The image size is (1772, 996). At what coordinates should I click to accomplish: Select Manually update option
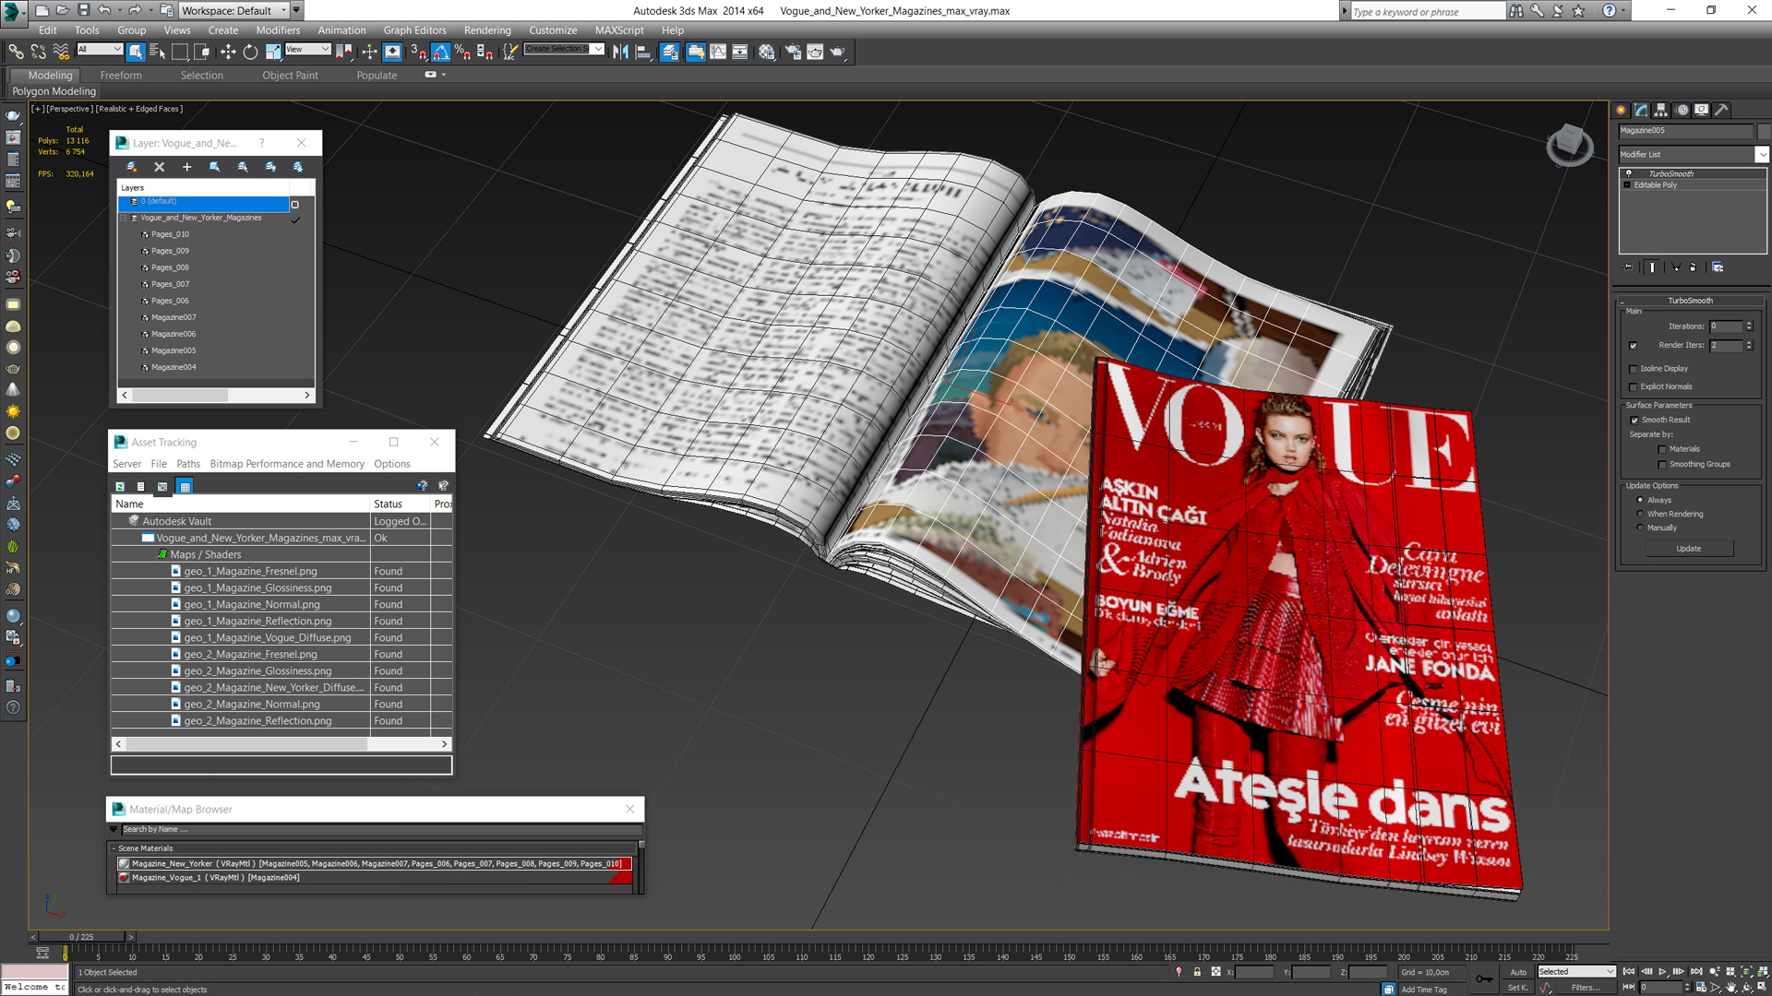[1640, 528]
